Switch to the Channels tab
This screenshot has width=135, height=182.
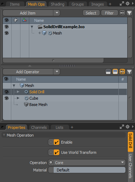pos(39,127)
